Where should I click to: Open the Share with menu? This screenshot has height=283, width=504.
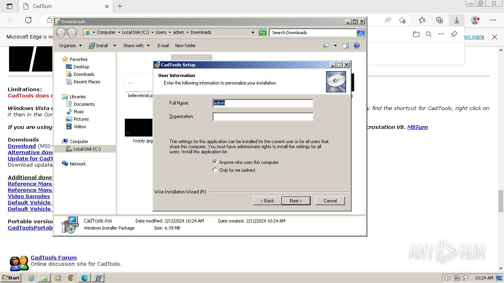tap(136, 46)
